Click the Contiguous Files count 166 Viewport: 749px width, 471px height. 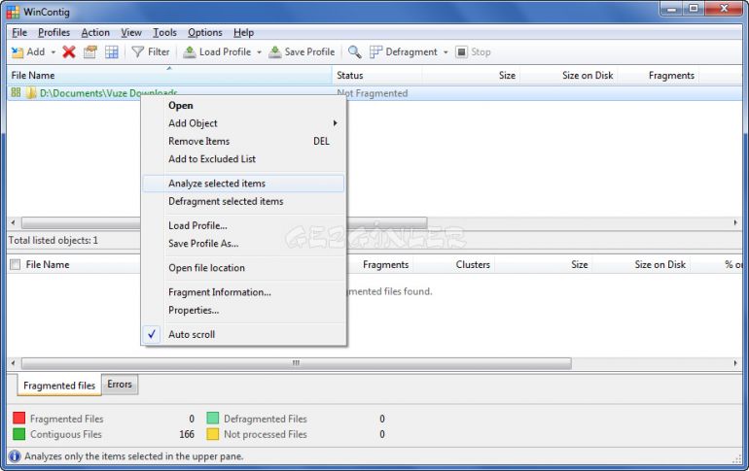pyautogui.click(x=187, y=434)
